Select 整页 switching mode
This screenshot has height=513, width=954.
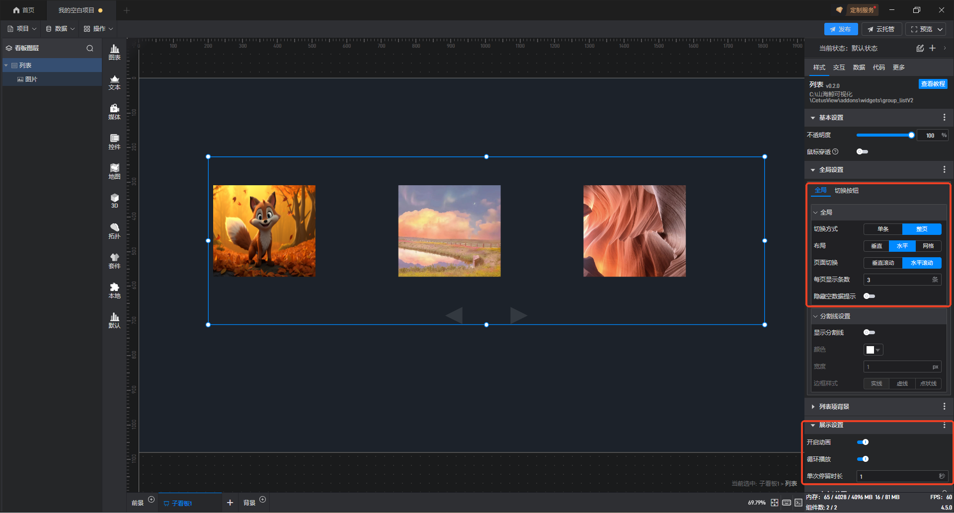pyautogui.click(x=922, y=229)
